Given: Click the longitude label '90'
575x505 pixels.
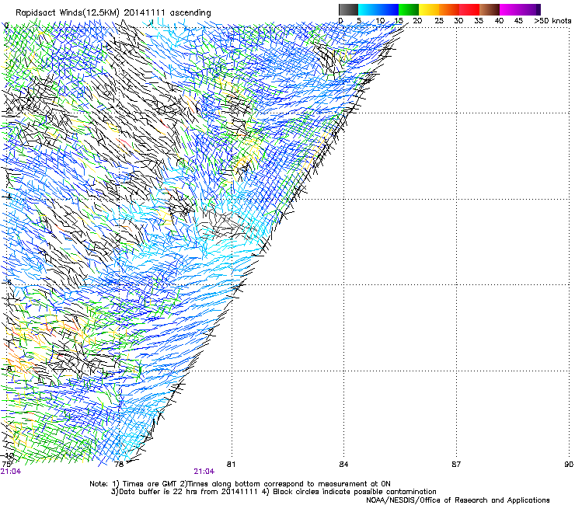Looking at the screenshot, I should coord(569,465).
